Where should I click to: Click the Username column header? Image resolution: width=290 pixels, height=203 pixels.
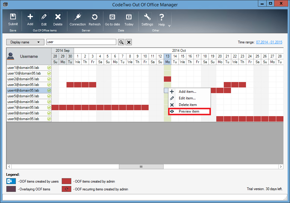29,56
